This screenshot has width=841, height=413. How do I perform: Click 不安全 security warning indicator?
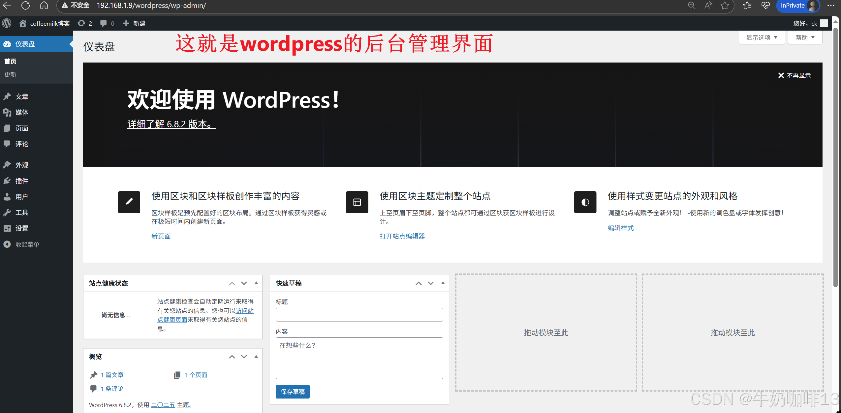pyautogui.click(x=76, y=5)
